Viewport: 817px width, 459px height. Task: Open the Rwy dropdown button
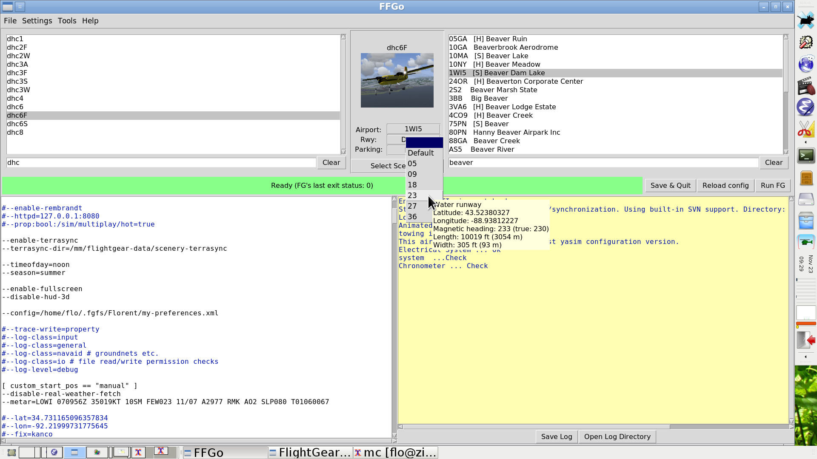396,139
